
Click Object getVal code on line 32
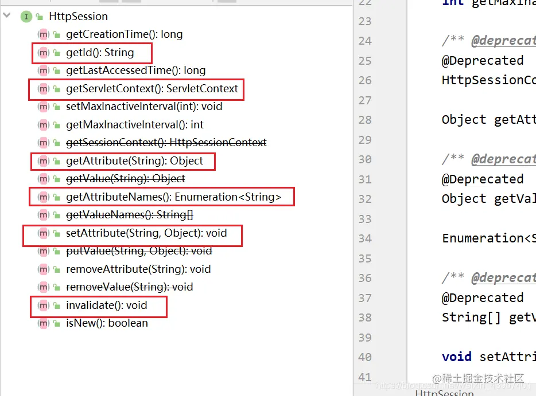pyautogui.click(x=489, y=199)
